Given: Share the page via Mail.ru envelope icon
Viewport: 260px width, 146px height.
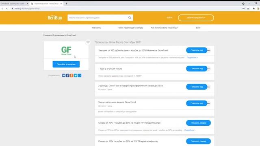Looking at the screenshot, I should [80, 75].
